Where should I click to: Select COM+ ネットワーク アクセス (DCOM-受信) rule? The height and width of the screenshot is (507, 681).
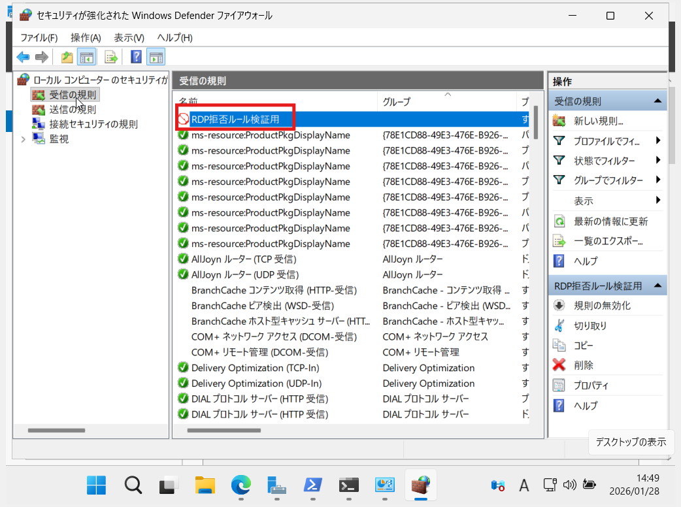pyautogui.click(x=353, y=337)
